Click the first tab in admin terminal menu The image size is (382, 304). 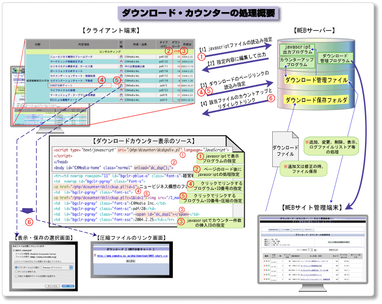(274, 230)
